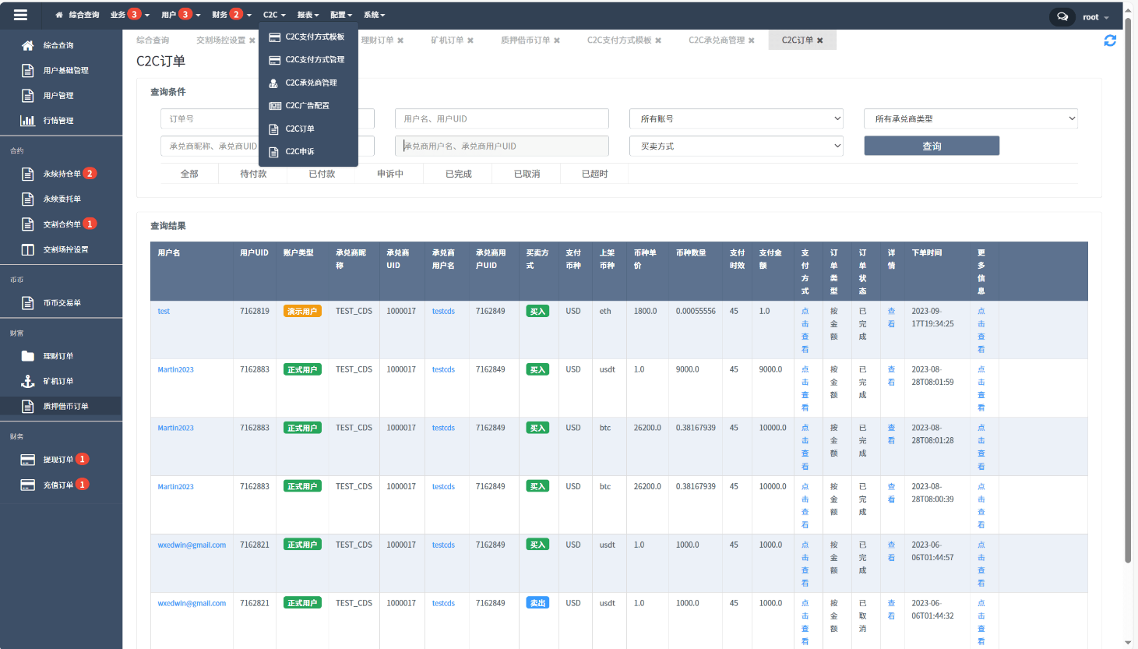Screen dimensions: 1138x649
Task: Filter orders by 已付款 status tab
Action: 322,174
